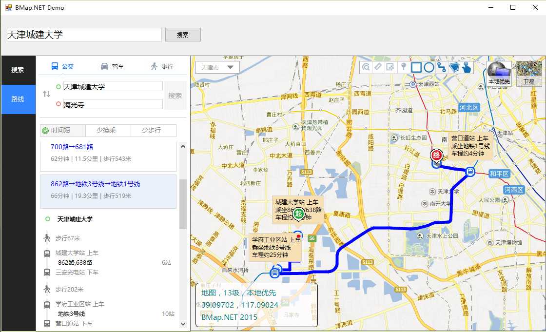This screenshot has width=546, height=332.
Task: Click the green 起 start marker on map
Action: (x=298, y=214)
